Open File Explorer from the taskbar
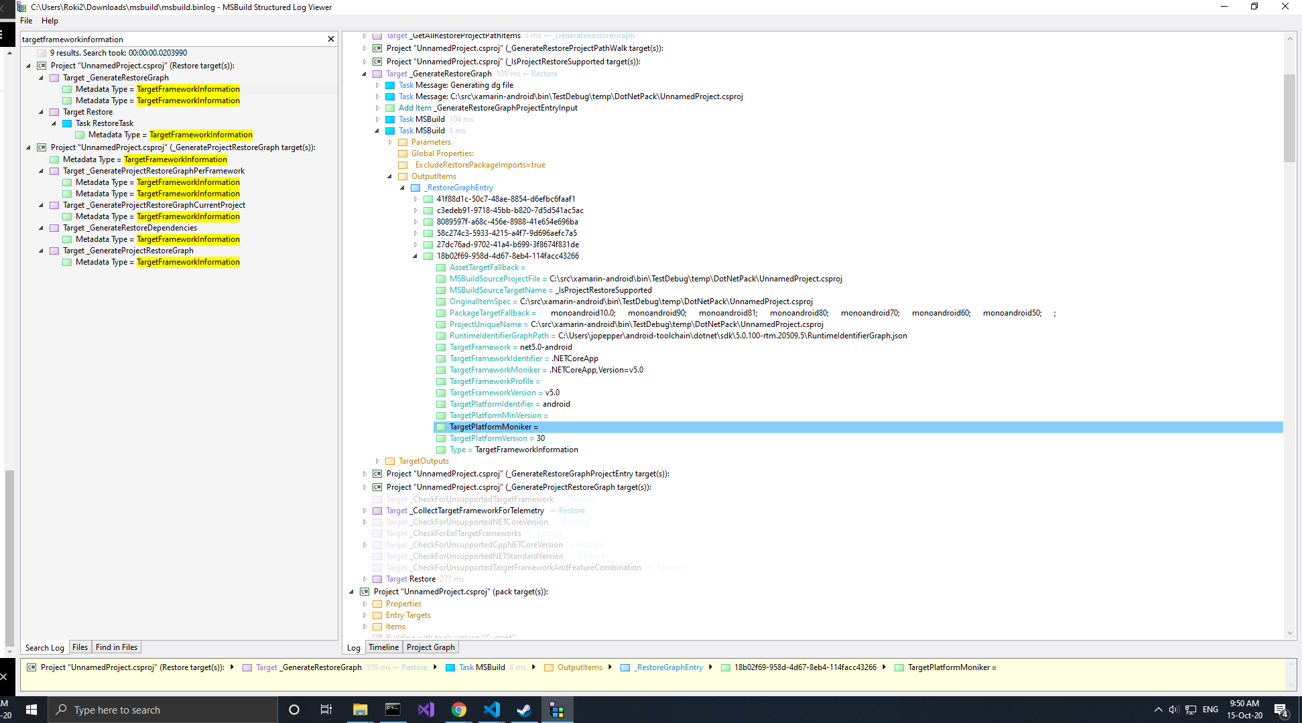The height and width of the screenshot is (723, 1302). (x=361, y=710)
